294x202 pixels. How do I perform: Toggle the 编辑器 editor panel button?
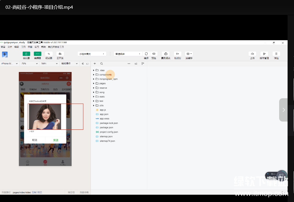click(x=38, y=54)
